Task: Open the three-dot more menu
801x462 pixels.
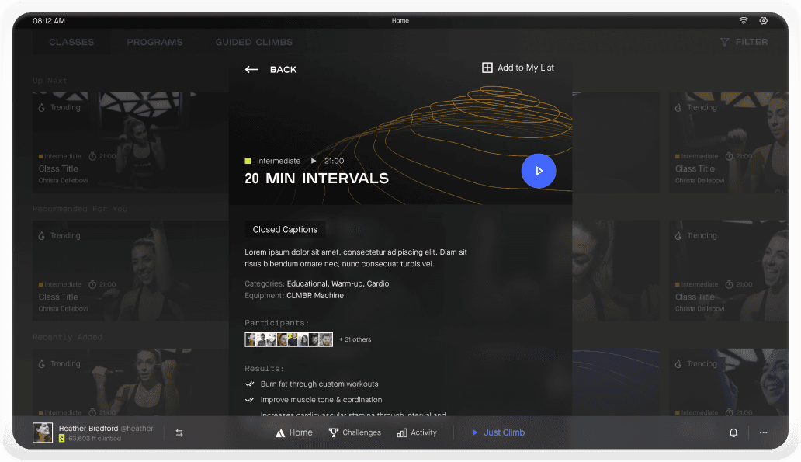Action: [x=763, y=432]
